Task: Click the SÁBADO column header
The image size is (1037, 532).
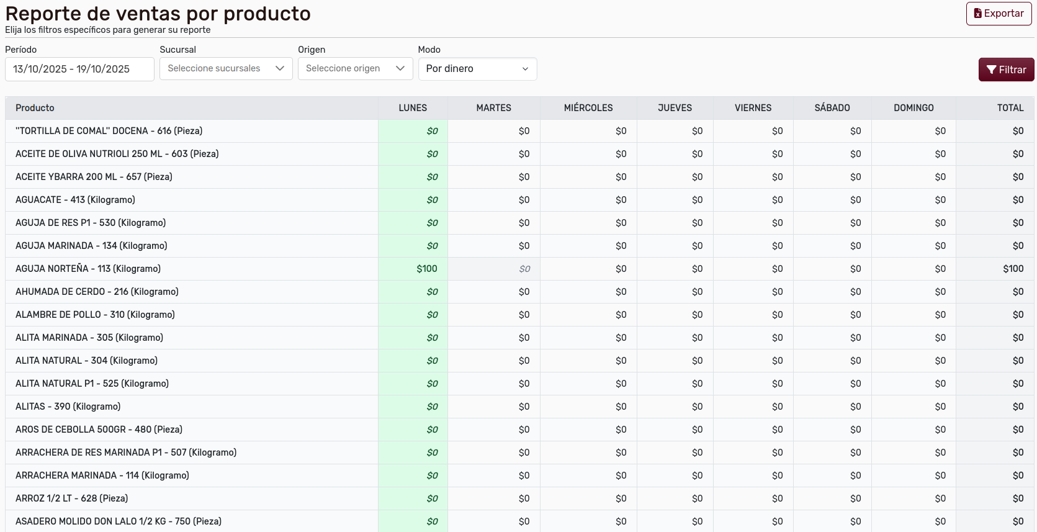Action: click(x=832, y=108)
